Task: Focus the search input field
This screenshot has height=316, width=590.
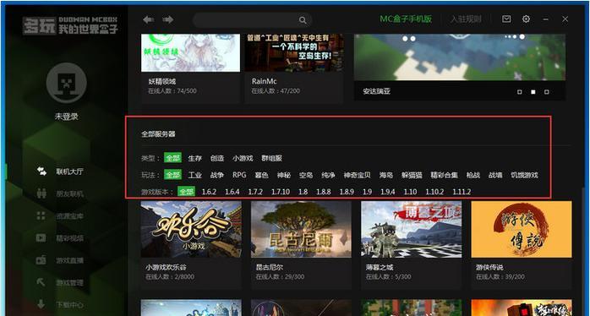Action: 252,20
